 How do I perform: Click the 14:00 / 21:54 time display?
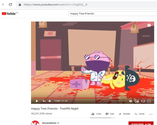pos(61,101)
